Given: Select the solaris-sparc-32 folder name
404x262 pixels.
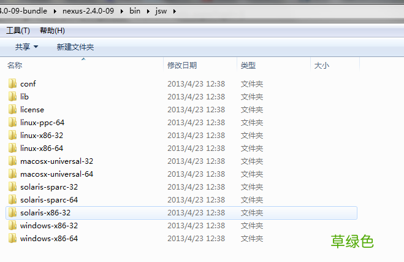Looking at the screenshot, I should [49, 187].
